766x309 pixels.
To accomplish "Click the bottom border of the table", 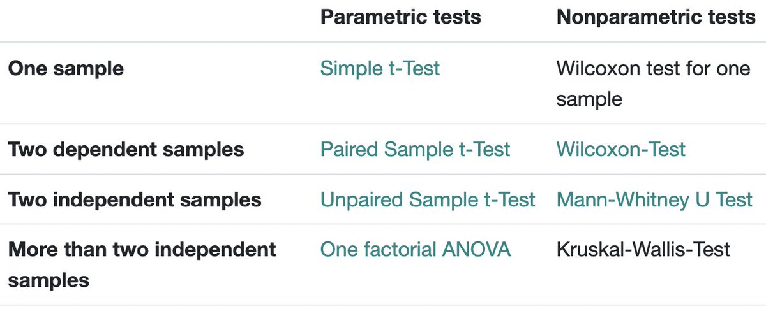I will pos(383,305).
